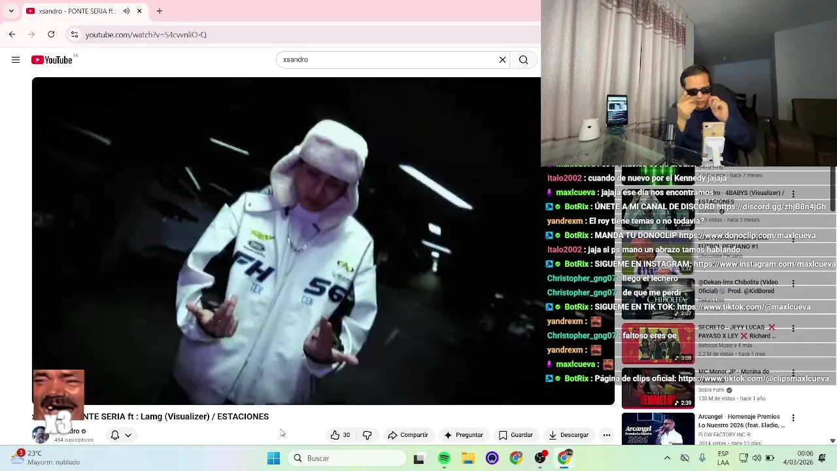
Task: Dislike the video with thumbs down
Action: [x=367, y=435]
